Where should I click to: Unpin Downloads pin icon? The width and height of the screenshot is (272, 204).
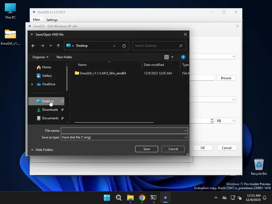point(62,110)
